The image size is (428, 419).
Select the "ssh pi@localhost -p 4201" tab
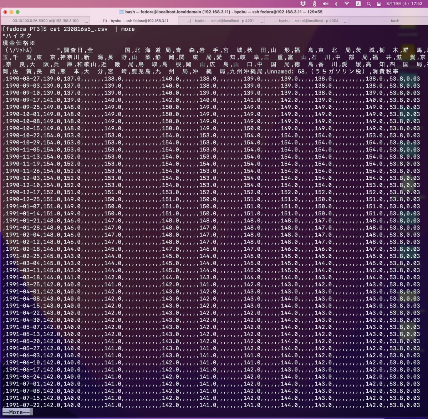(219, 20)
